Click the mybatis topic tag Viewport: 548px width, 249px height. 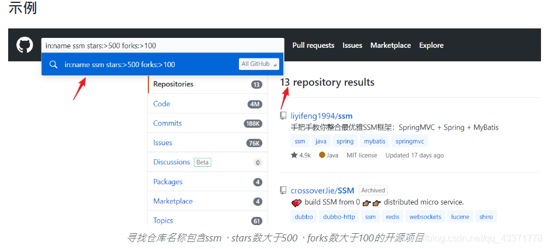click(374, 141)
